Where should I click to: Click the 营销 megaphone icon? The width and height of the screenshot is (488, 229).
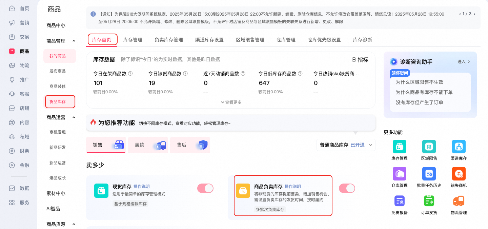[x=12, y=23]
